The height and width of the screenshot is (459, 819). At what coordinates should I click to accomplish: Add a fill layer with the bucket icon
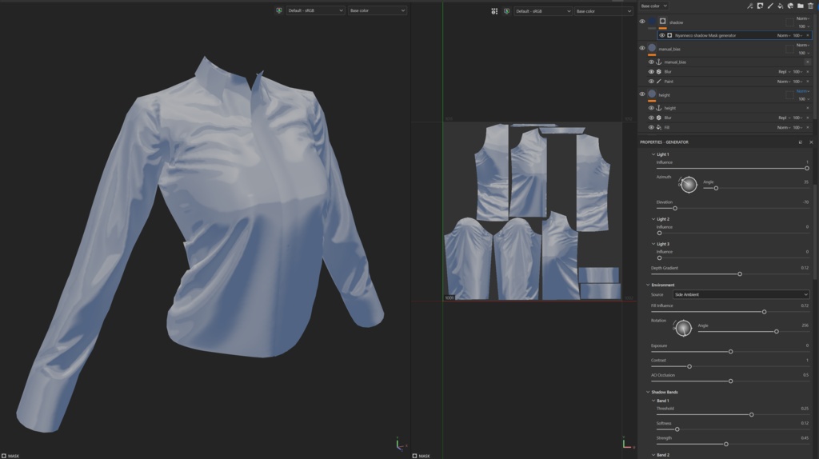781,6
